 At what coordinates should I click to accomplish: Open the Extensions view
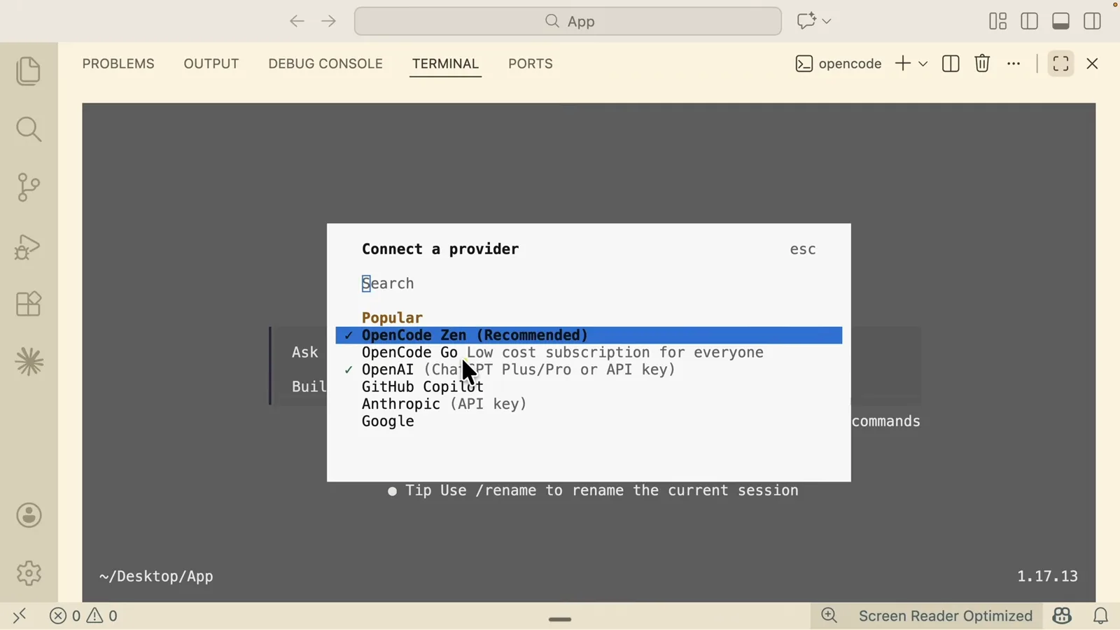click(x=29, y=304)
